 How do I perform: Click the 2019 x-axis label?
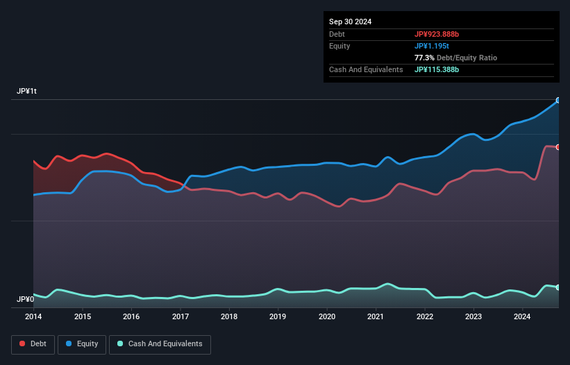[x=278, y=316]
